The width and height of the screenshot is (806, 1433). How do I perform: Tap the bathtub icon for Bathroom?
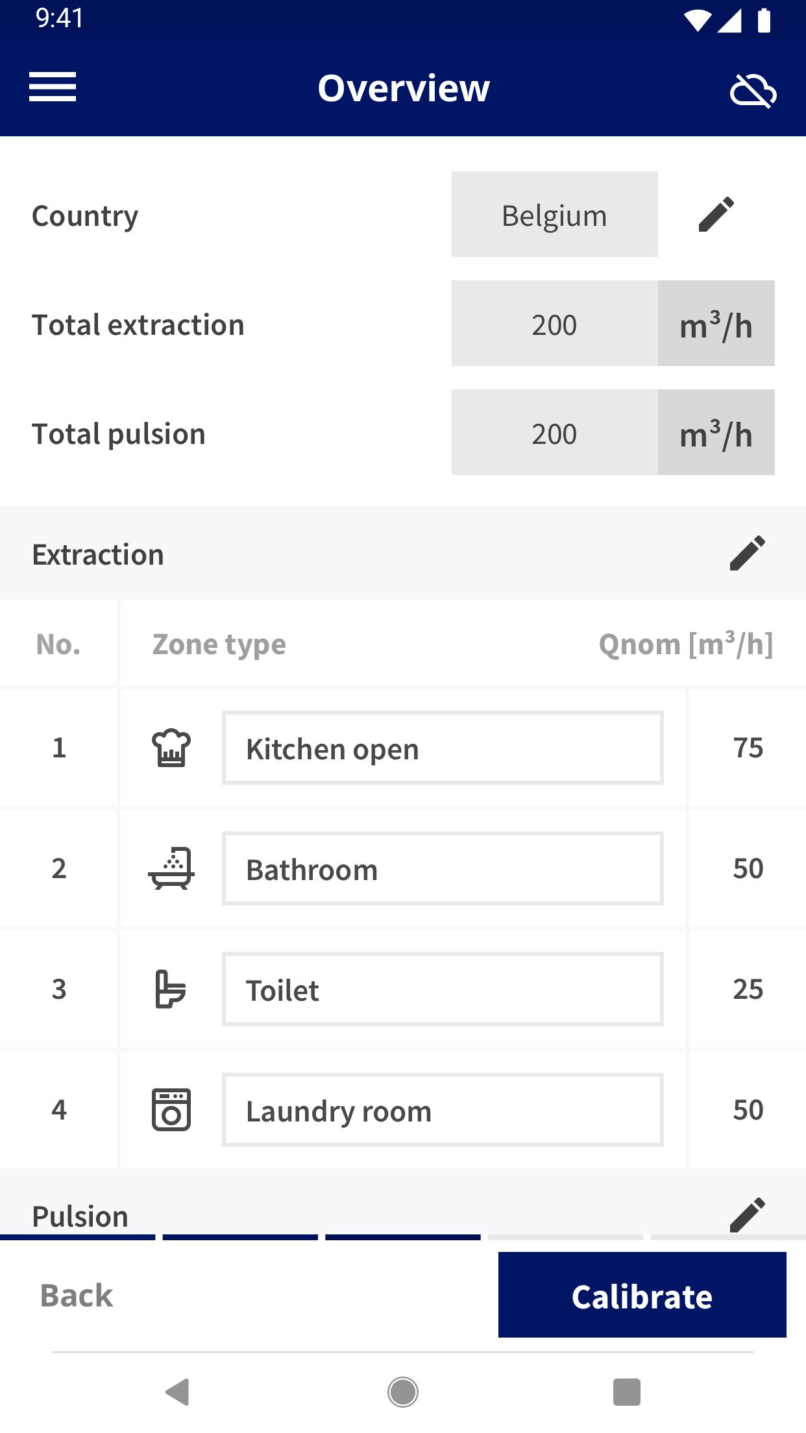point(171,868)
